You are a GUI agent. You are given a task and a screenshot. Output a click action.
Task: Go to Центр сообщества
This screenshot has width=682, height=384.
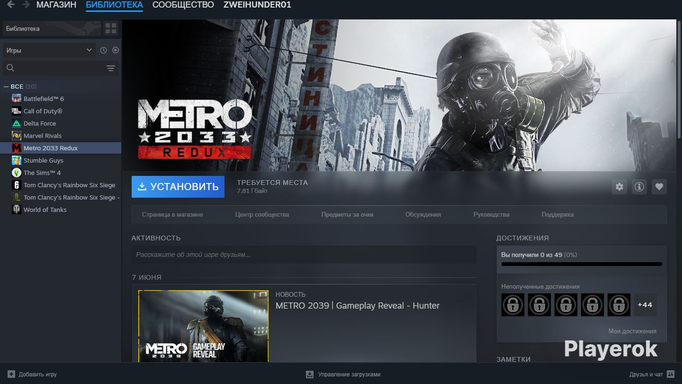pyautogui.click(x=262, y=215)
